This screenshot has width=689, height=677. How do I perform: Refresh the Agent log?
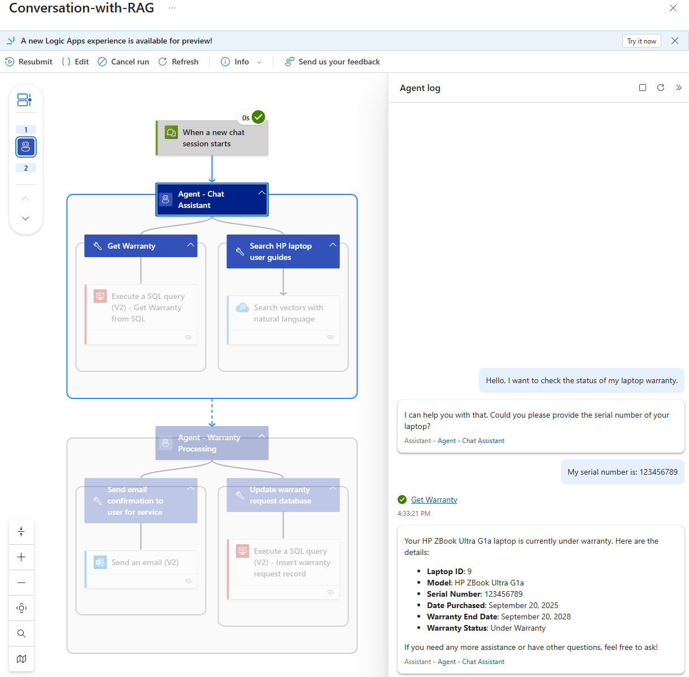pos(661,88)
